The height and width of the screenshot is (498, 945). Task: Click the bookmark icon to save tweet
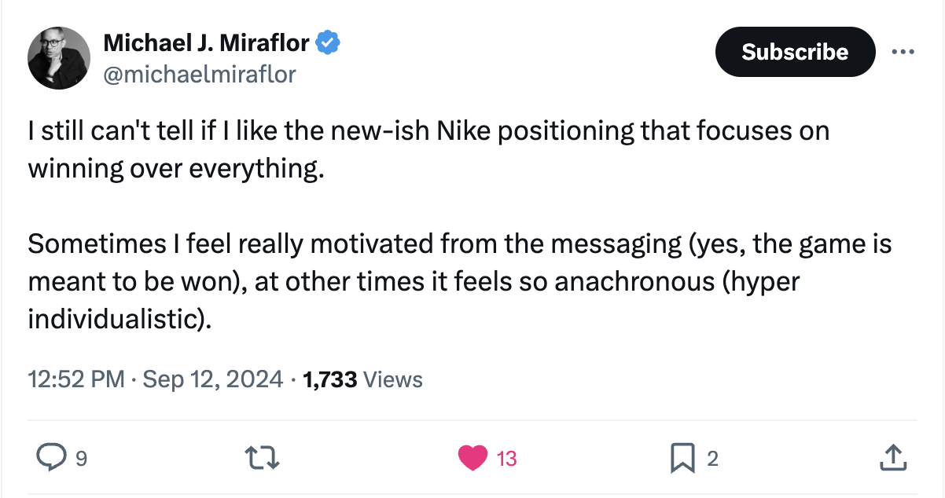pos(685,456)
